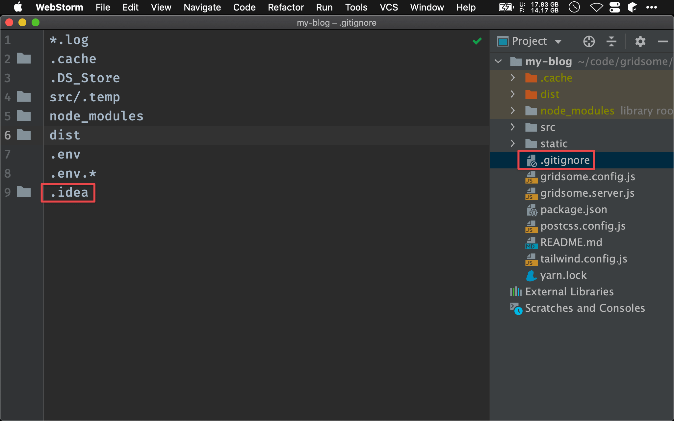The width and height of the screenshot is (674, 421).
Task: Click 'src/.temp' entry in editor
Action: 85,97
